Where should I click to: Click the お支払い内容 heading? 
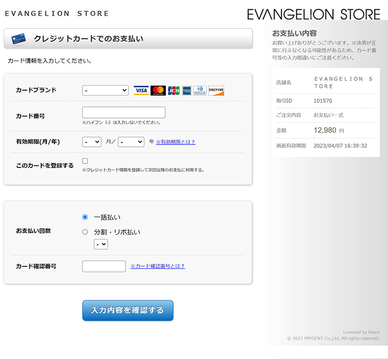(x=294, y=33)
